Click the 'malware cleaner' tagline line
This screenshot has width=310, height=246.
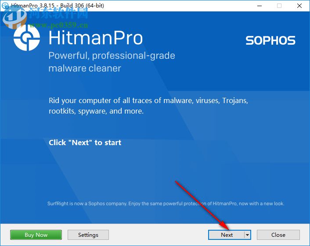[x=85, y=68]
